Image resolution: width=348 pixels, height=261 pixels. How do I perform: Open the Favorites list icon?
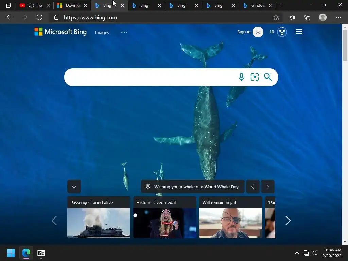[x=292, y=17]
